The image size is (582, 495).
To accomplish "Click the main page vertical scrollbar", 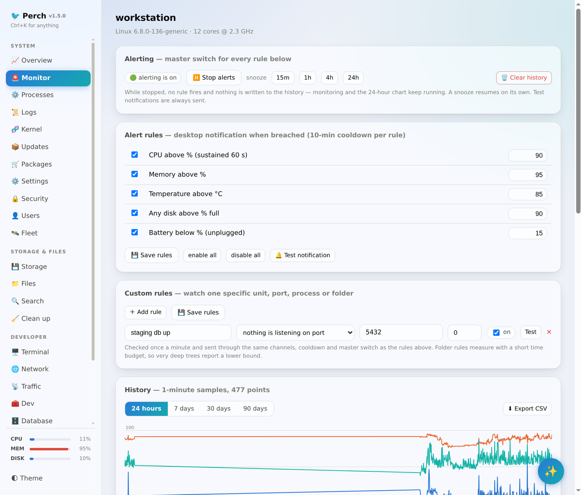I will (x=578, y=111).
